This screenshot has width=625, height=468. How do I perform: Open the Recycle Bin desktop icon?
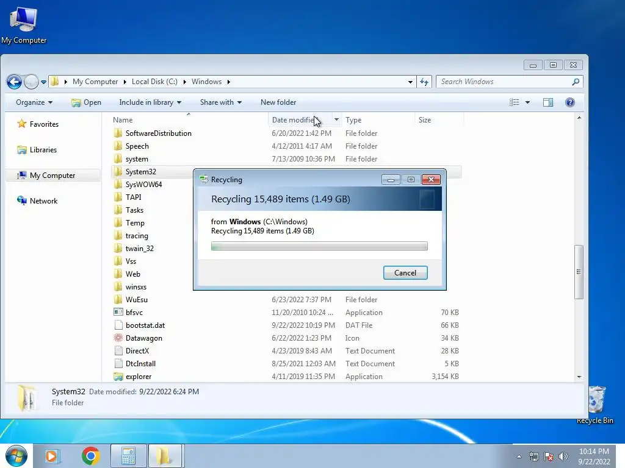pos(596,405)
